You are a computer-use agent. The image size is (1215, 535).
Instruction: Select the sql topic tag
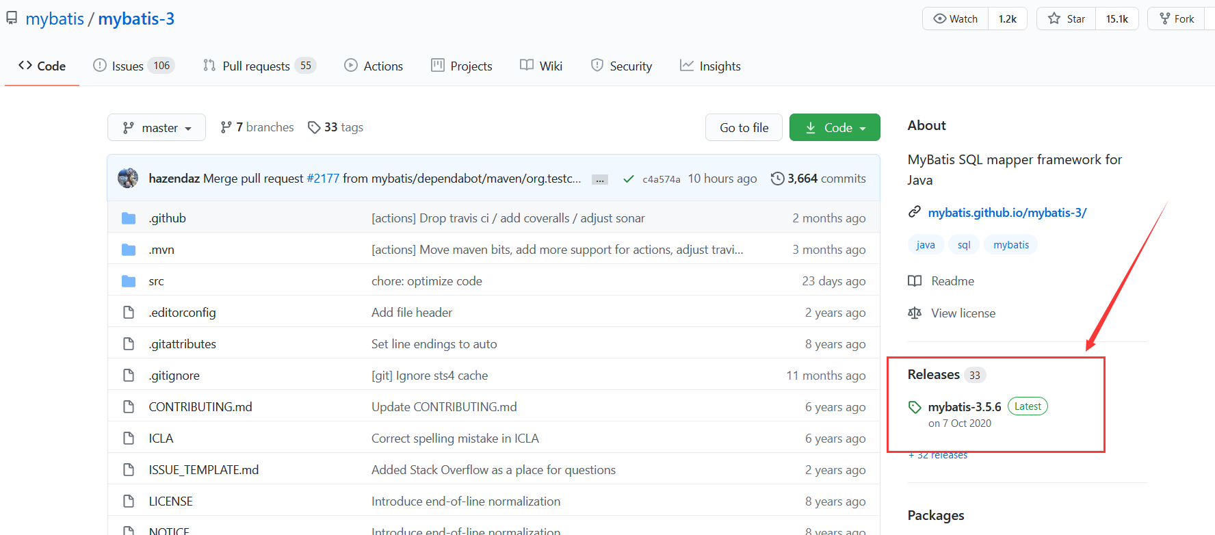pos(964,245)
